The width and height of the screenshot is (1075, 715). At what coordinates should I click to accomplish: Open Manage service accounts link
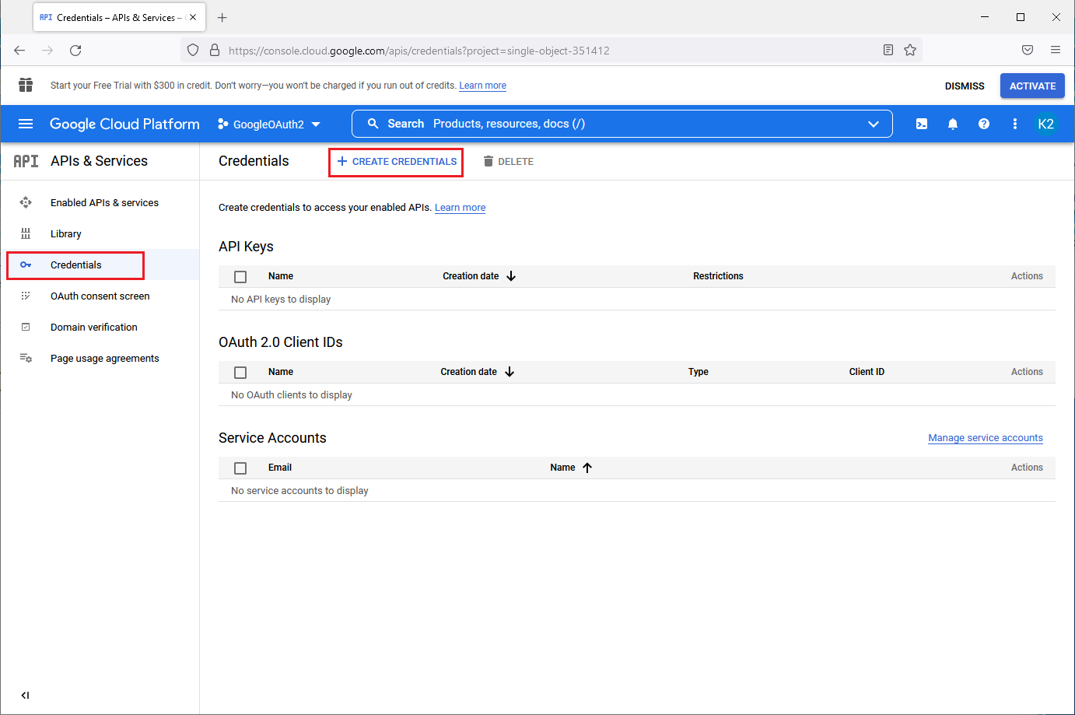point(986,438)
